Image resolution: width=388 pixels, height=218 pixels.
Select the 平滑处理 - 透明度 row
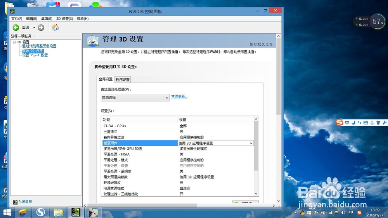178,171
